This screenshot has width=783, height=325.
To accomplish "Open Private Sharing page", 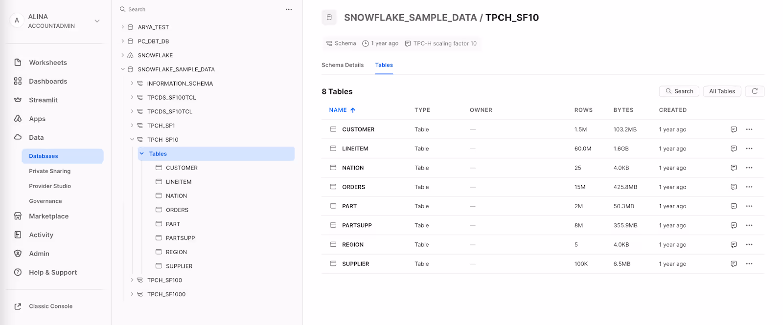I will [50, 171].
